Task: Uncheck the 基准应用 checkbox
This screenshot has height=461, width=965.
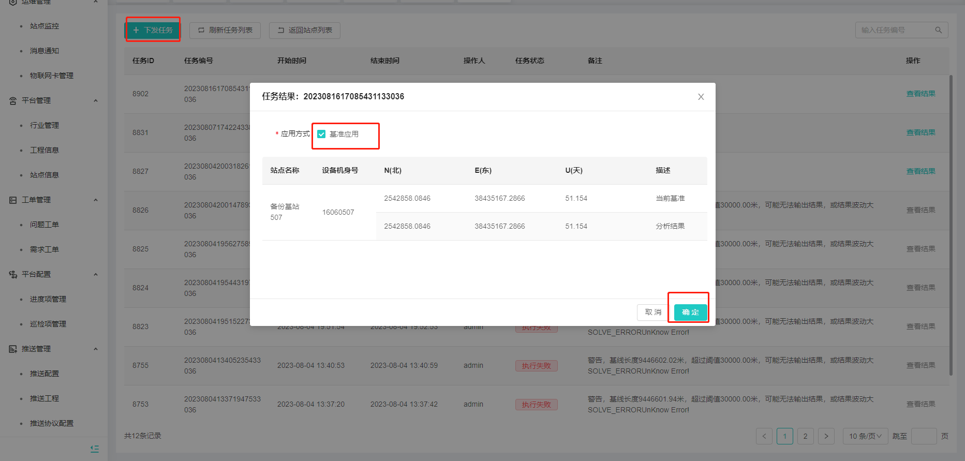Action: pos(321,135)
